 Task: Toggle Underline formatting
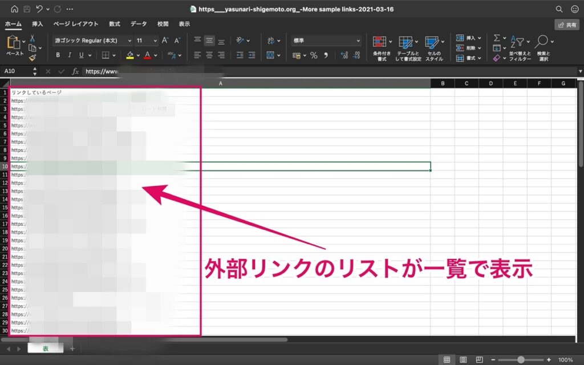pos(81,55)
